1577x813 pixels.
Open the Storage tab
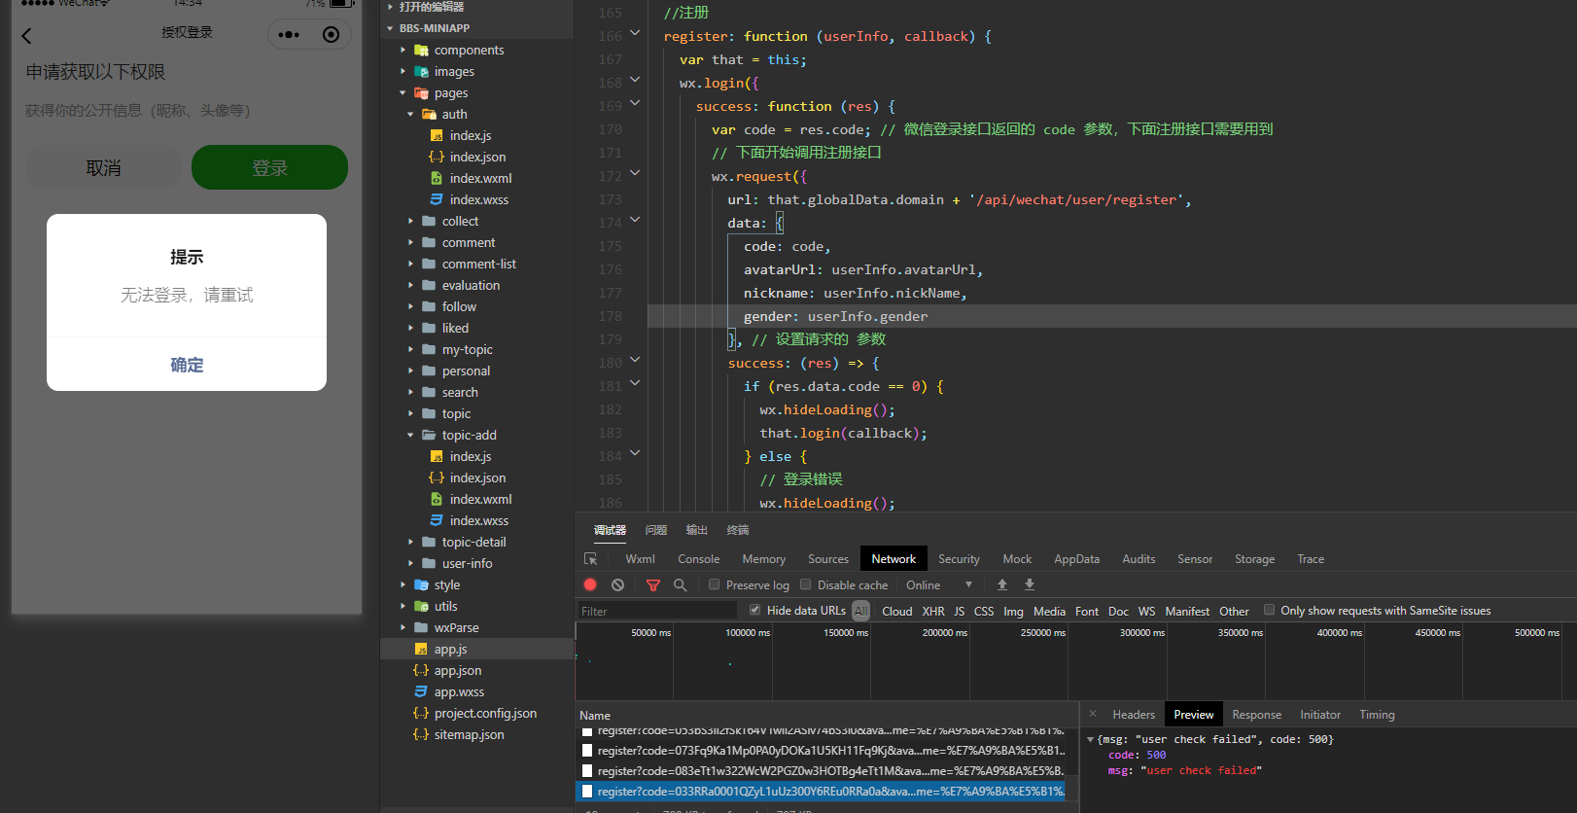click(x=1255, y=559)
